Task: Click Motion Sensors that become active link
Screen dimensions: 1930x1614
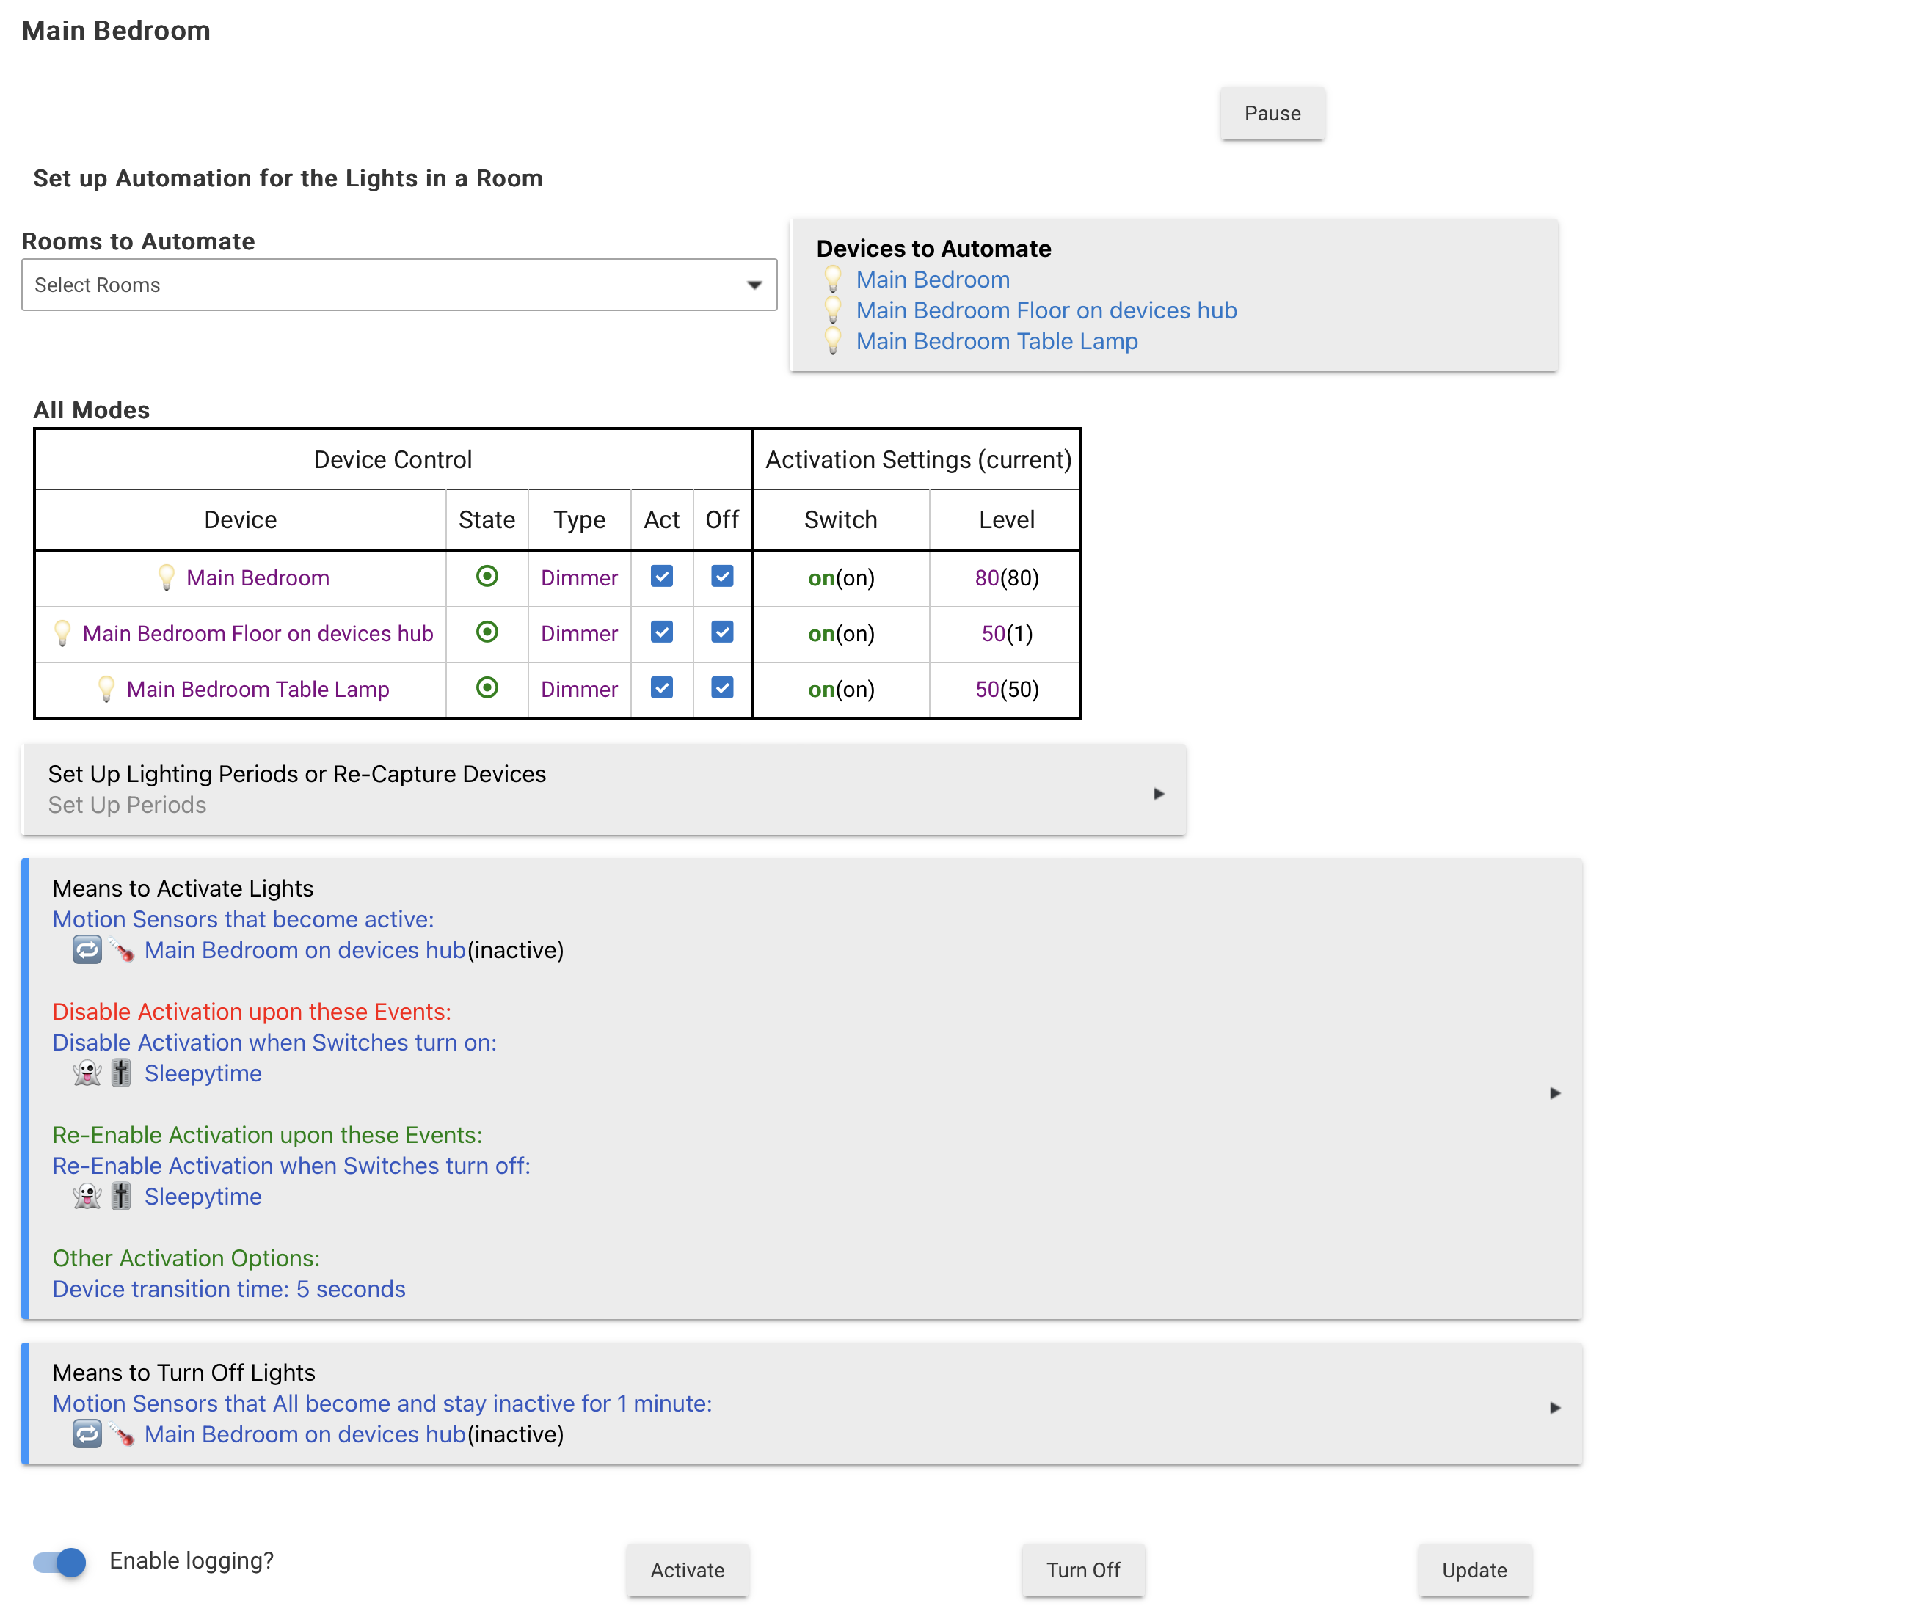Action: 244,919
